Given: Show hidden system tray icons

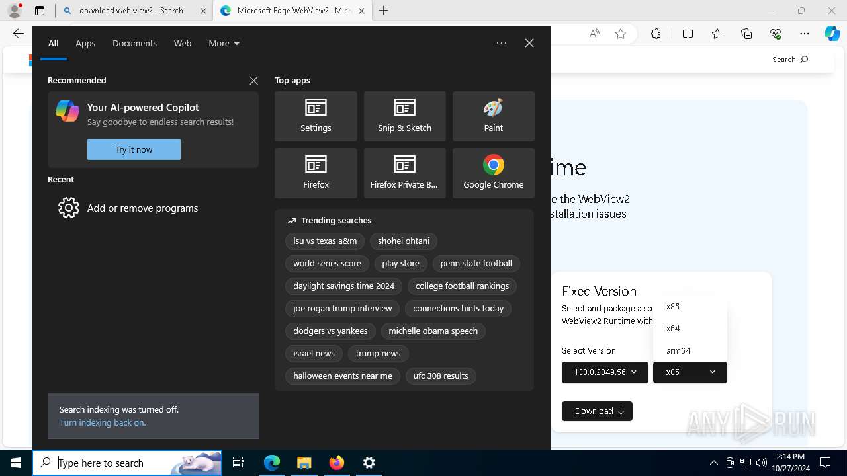Looking at the screenshot, I should tap(713, 463).
